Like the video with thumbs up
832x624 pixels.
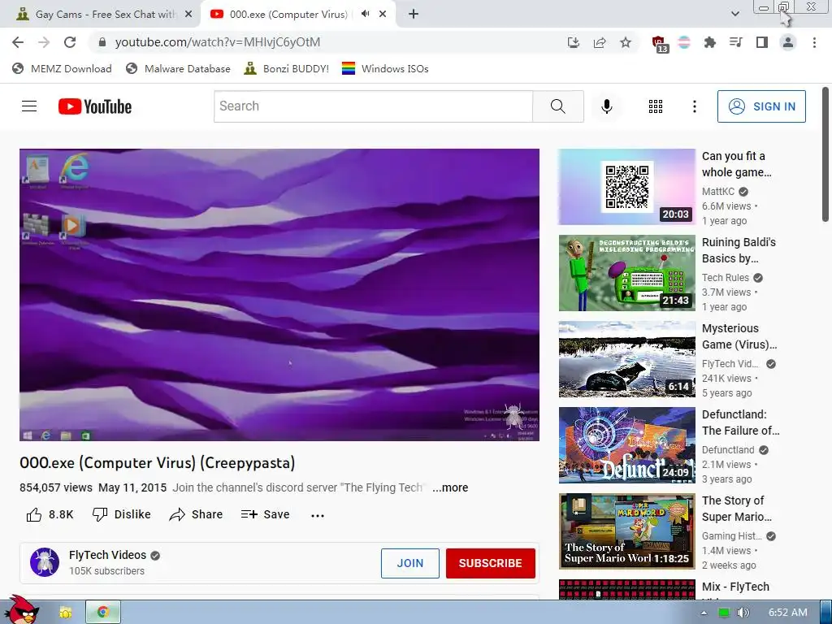[x=50, y=514]
